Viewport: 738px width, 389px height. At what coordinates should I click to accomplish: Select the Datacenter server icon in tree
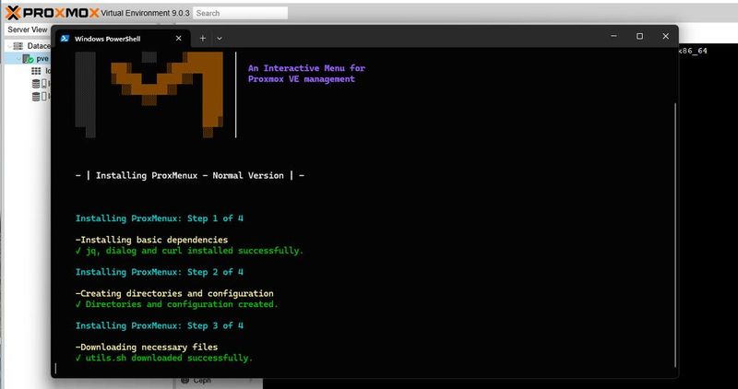[18, 46]
